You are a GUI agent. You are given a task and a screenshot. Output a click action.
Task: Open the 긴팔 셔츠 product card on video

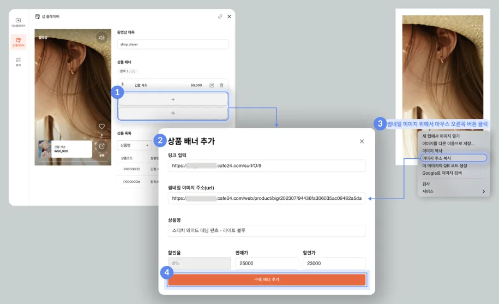click(65, 149)
